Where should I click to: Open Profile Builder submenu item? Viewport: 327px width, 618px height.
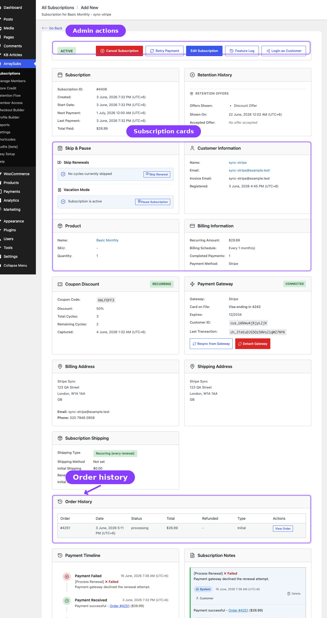(x=18, y=117)
